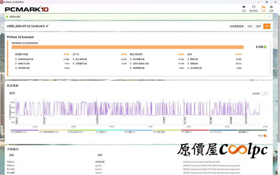Click the 游戏 score 13 625
Image resolution: width=280 pixels, height=175 pixels.
coord(238,54)
